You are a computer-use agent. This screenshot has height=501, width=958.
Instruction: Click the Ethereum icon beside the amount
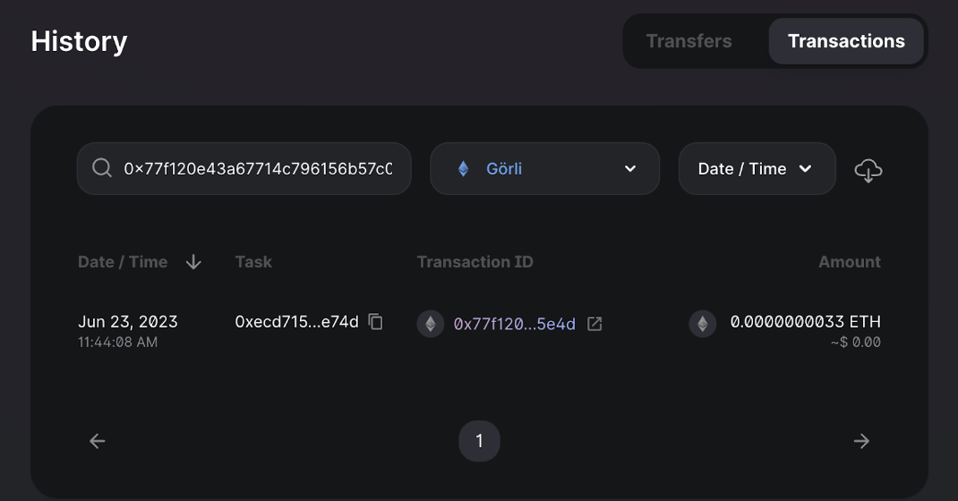pyautogui.click(x=703, y=324)
